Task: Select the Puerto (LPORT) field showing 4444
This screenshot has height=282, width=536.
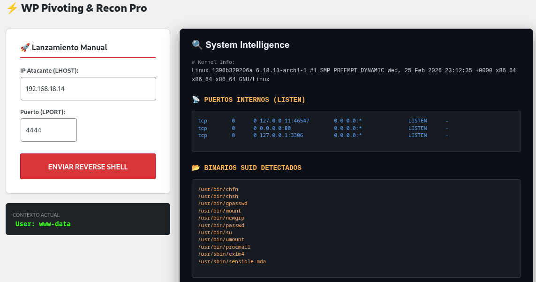Action: click(49, 130)
